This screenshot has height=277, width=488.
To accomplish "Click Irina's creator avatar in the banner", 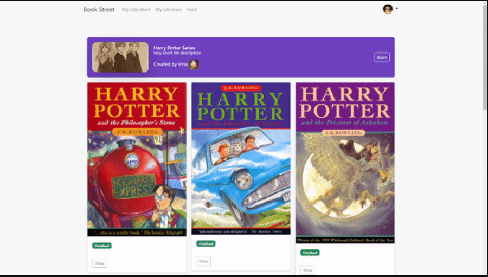I will [x=194, y=65].
